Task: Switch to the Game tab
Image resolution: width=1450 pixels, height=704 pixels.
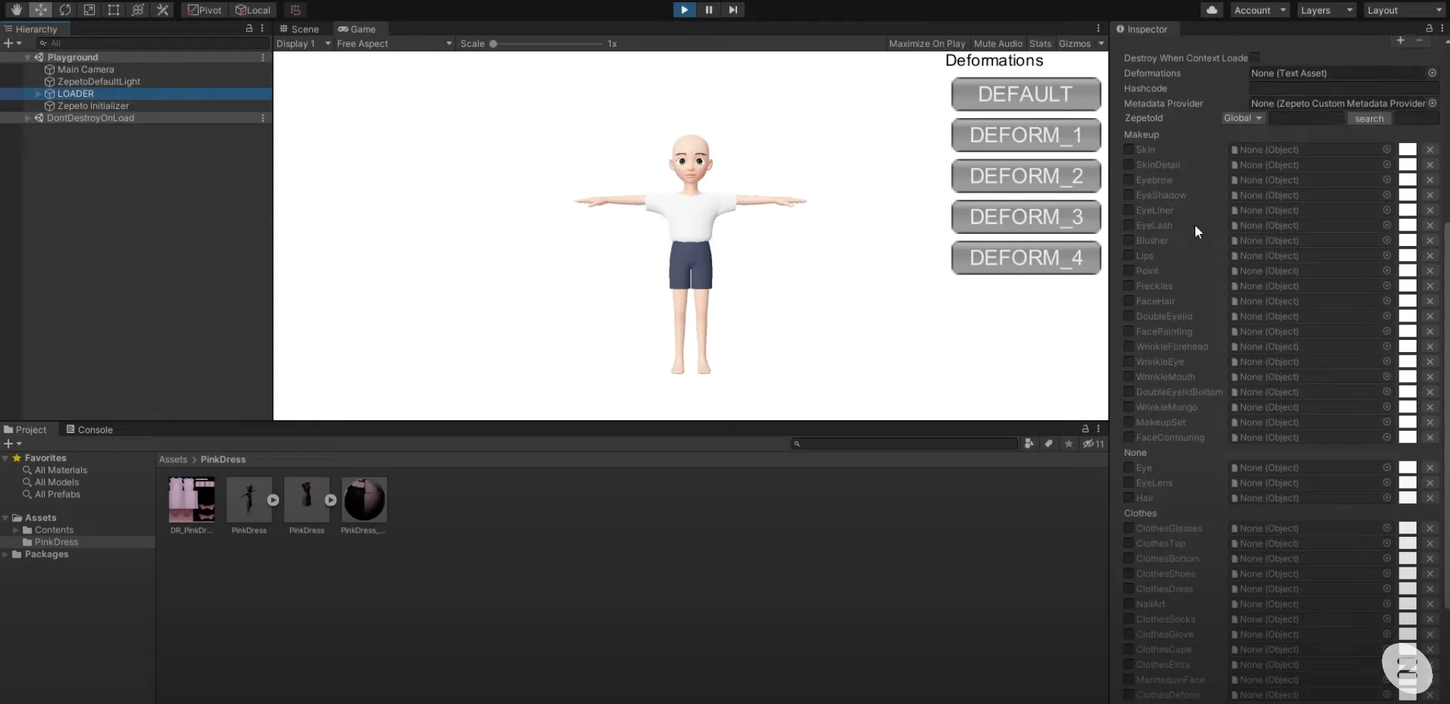Action: click(357, 29)
